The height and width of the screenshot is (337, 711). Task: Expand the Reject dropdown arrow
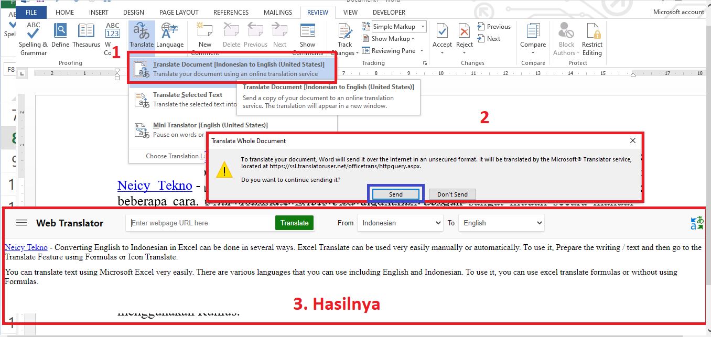(x=465, y=53)
